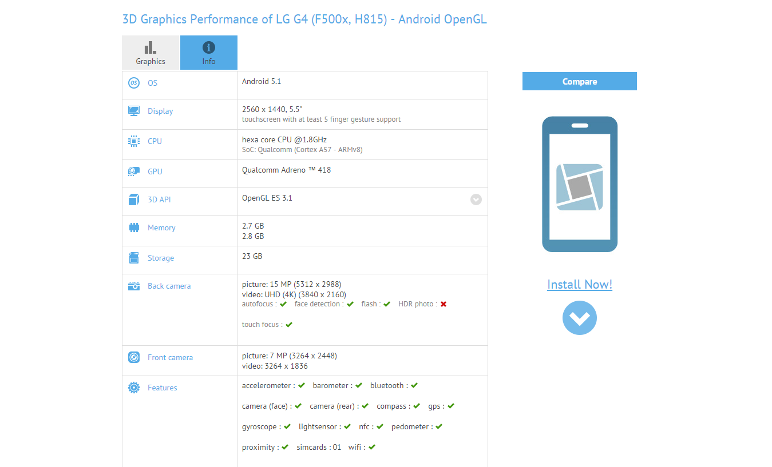Click the wifi green checkmark
This screenshot has width=772, height=467.
click(x=372, y=448)
